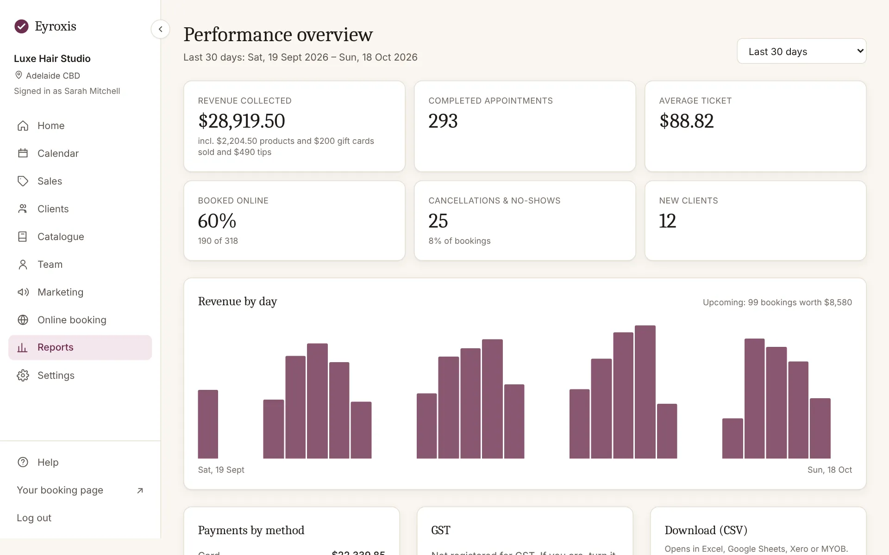Click the Payments by method heading

[251, 530]
